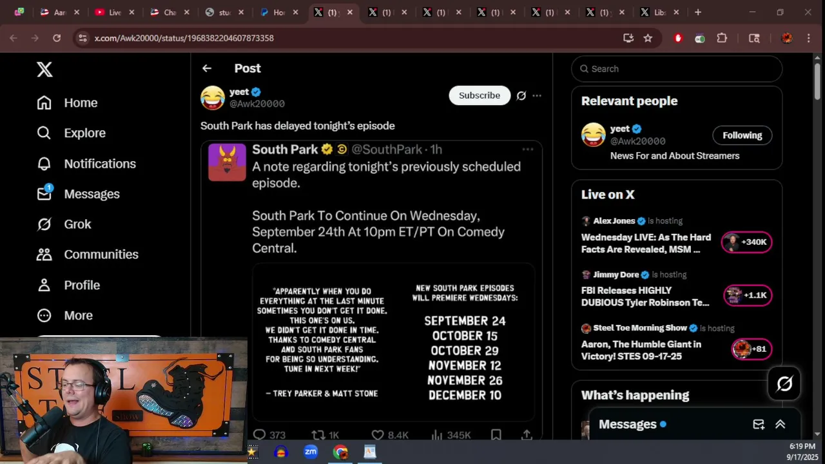Image resolution: width=825 pixels, height=464 pixels.
Task: Open Profile in X sidebar
Action: pos(68,285)
